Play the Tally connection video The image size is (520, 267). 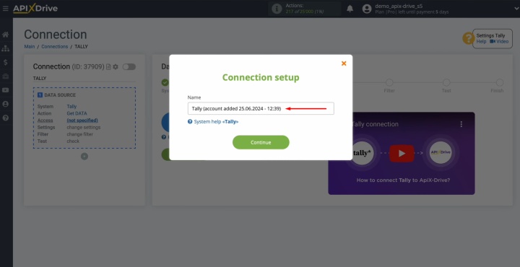(x=402, y=154)
